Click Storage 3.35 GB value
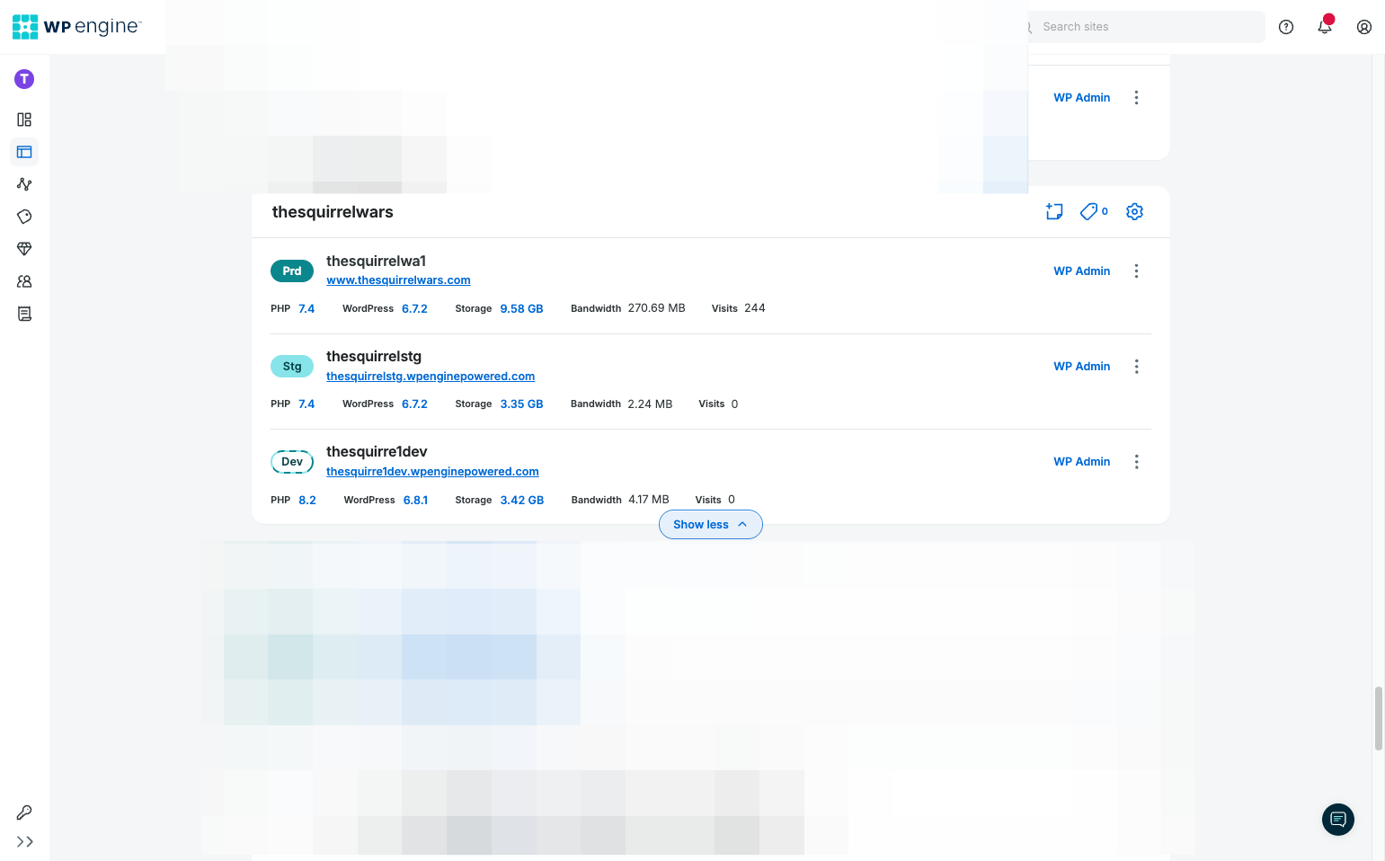 [x=521, y=404]
